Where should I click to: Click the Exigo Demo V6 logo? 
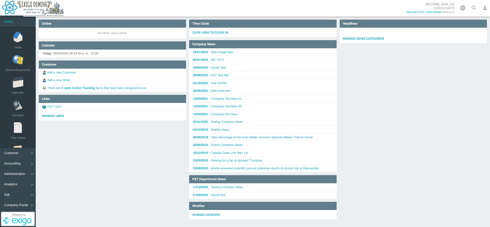click(x=33, y=8)
